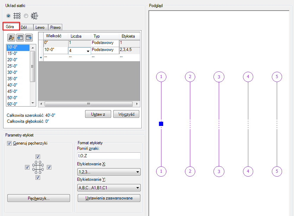Click the Ustaw z button
The width and height of the screenshot is (294, 216).
click(98, 114)
